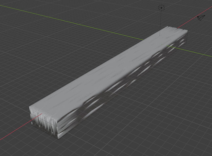Click the vertical line below the point light
This screenshot has width=212, height=156.
coord(160,23)
